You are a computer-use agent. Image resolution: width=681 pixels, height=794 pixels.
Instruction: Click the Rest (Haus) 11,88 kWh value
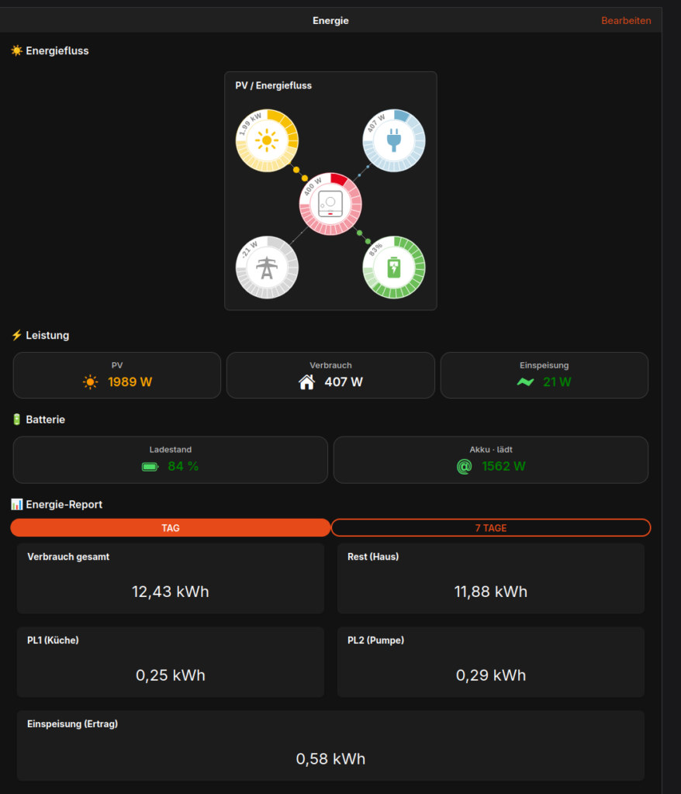(491, 592)
